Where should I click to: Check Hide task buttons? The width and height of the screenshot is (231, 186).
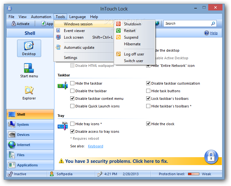148,91
